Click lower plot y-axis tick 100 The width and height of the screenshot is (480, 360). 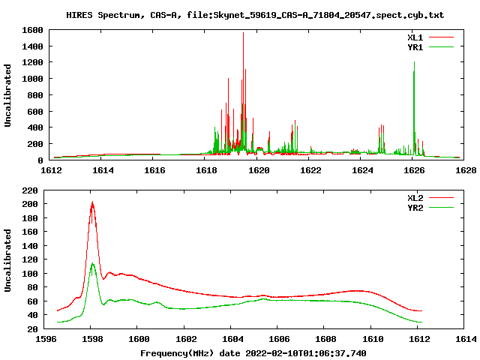click(x=30, y=274)
